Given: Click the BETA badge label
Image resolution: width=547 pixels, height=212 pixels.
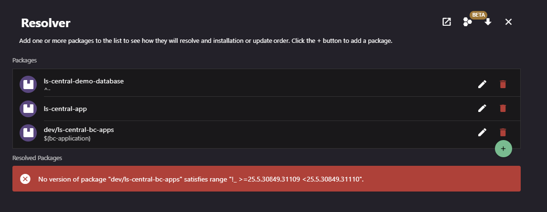Looking at the screenshot, I should (479, 15).
